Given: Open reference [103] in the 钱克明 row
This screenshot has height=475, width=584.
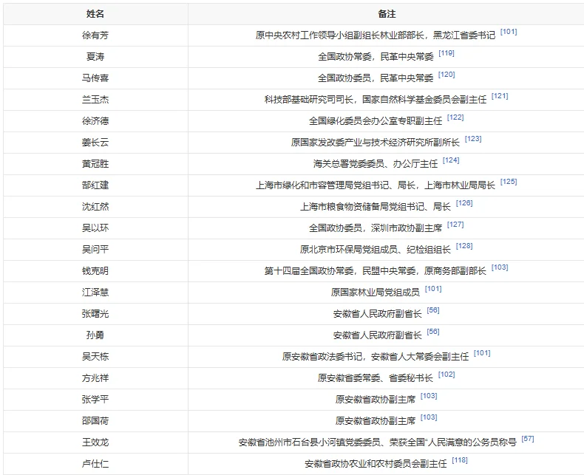Looking at the screenshot, I should (x=500, y=267).
